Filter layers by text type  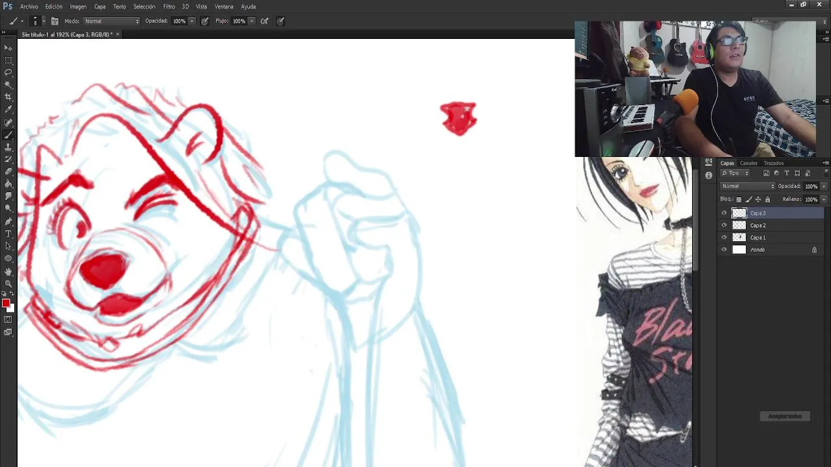tap(787, 173)
